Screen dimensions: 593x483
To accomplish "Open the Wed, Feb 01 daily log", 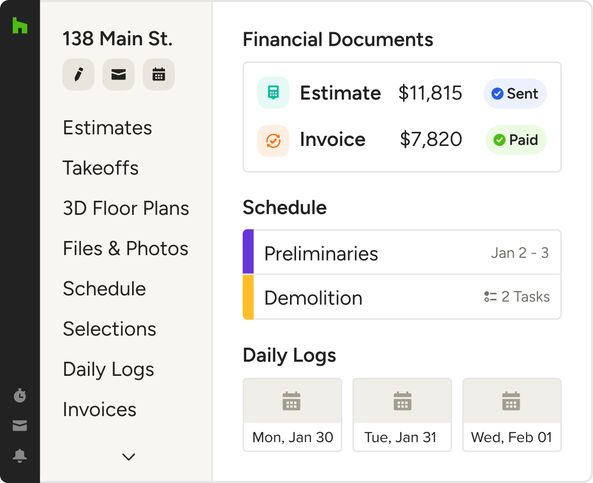I will click(x=512, y=415).
